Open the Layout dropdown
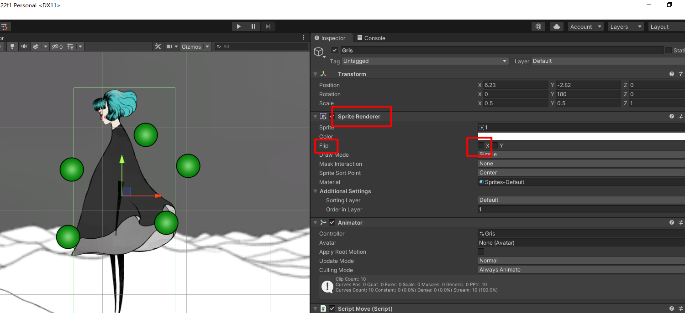The image size is (685, 313). 667,26
